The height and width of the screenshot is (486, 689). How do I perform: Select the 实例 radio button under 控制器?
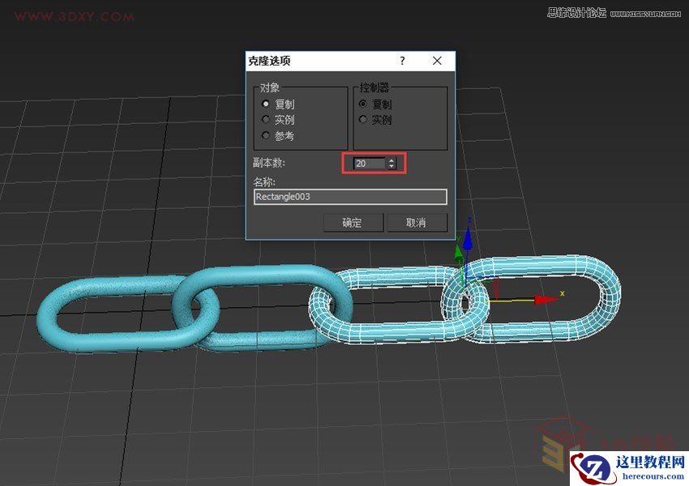(363, 118)
